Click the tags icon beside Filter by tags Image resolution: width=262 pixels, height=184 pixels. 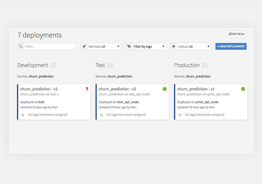[x=129, y=46]
